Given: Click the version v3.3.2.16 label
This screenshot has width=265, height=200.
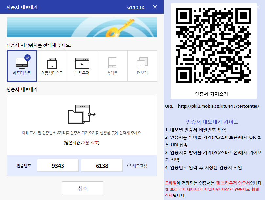Looking at the screenshot, I should 136,8.
